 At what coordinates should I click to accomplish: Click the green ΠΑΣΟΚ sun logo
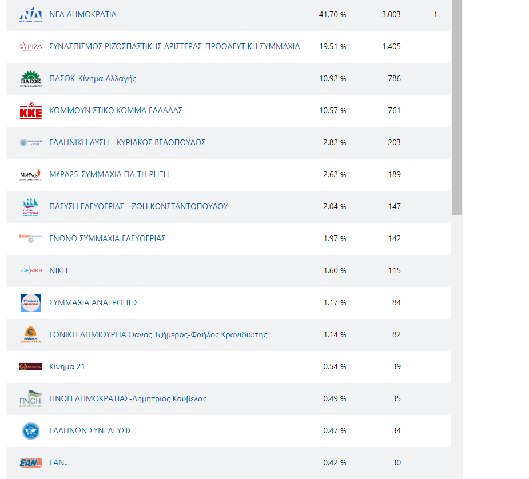pos(30,79)
